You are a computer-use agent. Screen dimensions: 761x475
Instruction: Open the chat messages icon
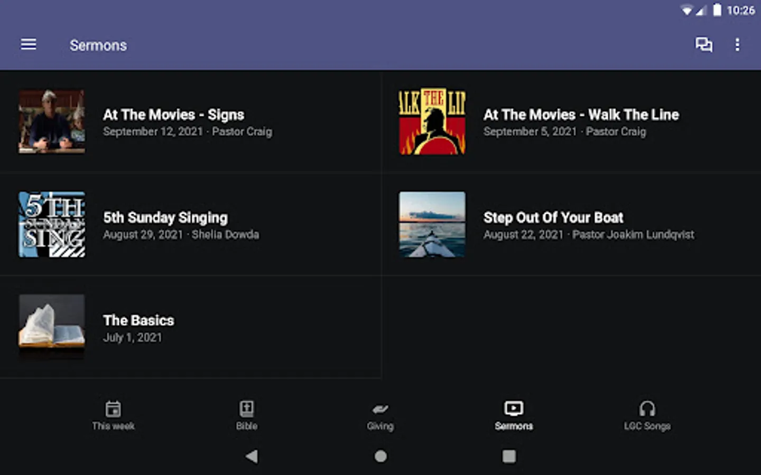coord(703,45)
